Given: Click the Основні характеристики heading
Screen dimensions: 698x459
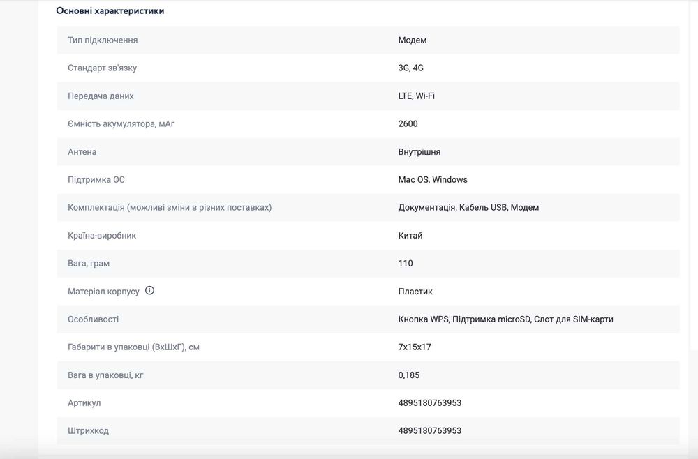Looking at the screenshot, I should [x=110, y=11].
